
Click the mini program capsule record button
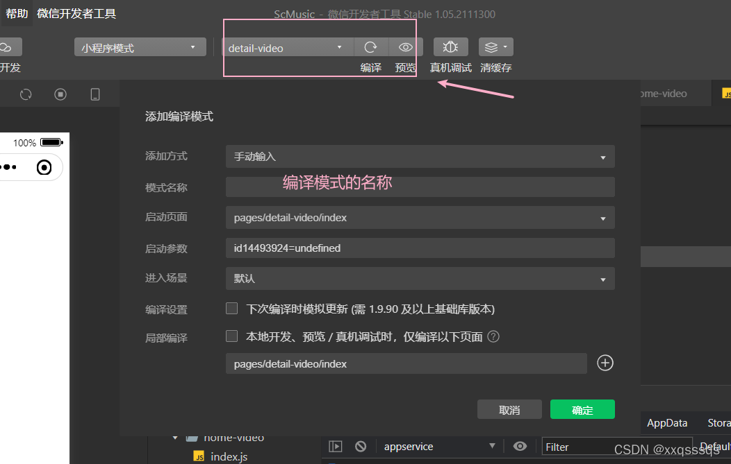coord(44,167)
